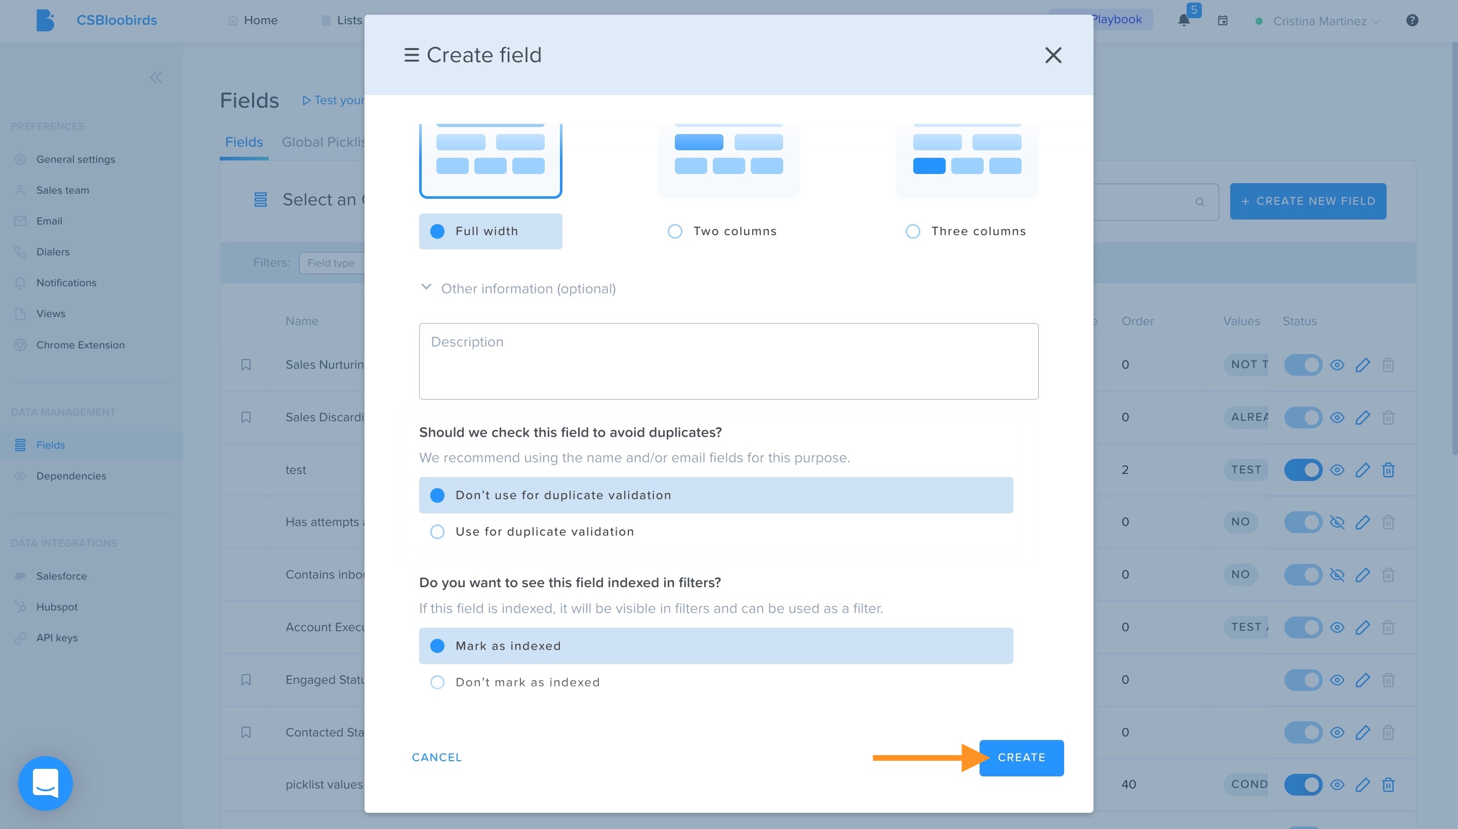Close the Create field dialog
The height and width of the screenshot is (829, 1458).
(x=1053, y=55)
